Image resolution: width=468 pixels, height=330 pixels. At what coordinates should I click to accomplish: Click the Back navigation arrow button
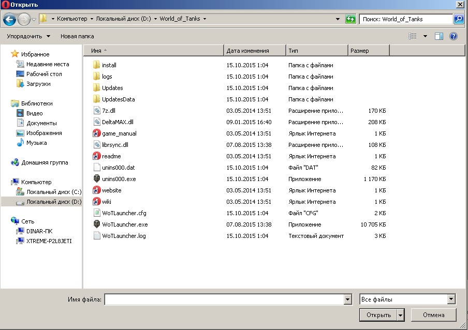(x=9, y=19)
